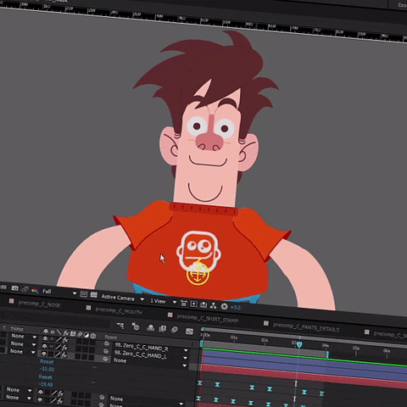Viewport: 407px width, 407px height.
Task: Click the Adjustment Layer column header icon
Action: click(86, 335)
